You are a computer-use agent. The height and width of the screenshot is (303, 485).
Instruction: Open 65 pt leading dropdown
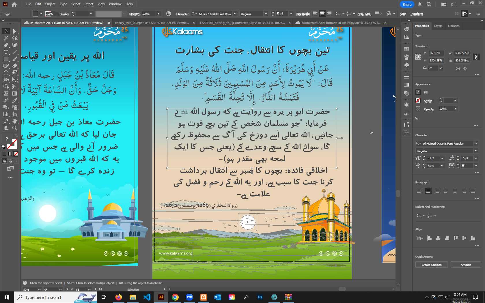pos(476,158)
